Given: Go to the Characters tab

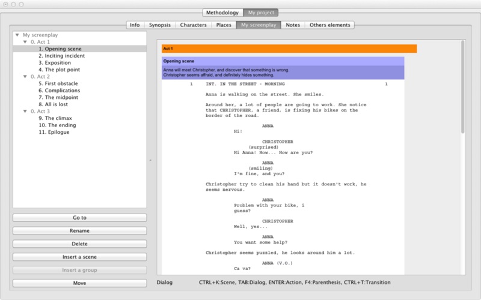Looking at the screenshot, I should coord(193,25).
